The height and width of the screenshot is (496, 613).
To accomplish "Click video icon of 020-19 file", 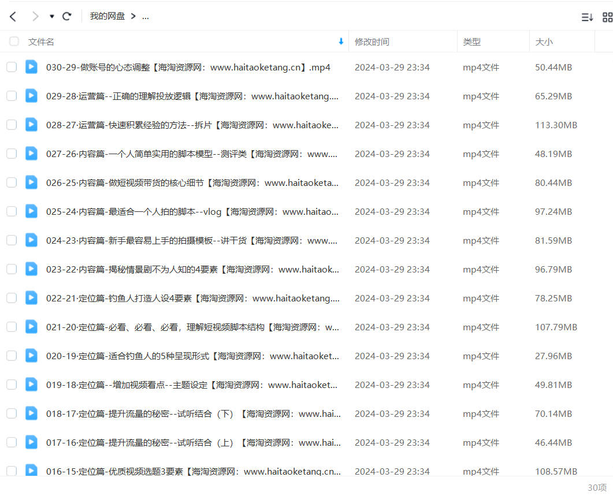I will pyautogui.click(x=31, y=356).
